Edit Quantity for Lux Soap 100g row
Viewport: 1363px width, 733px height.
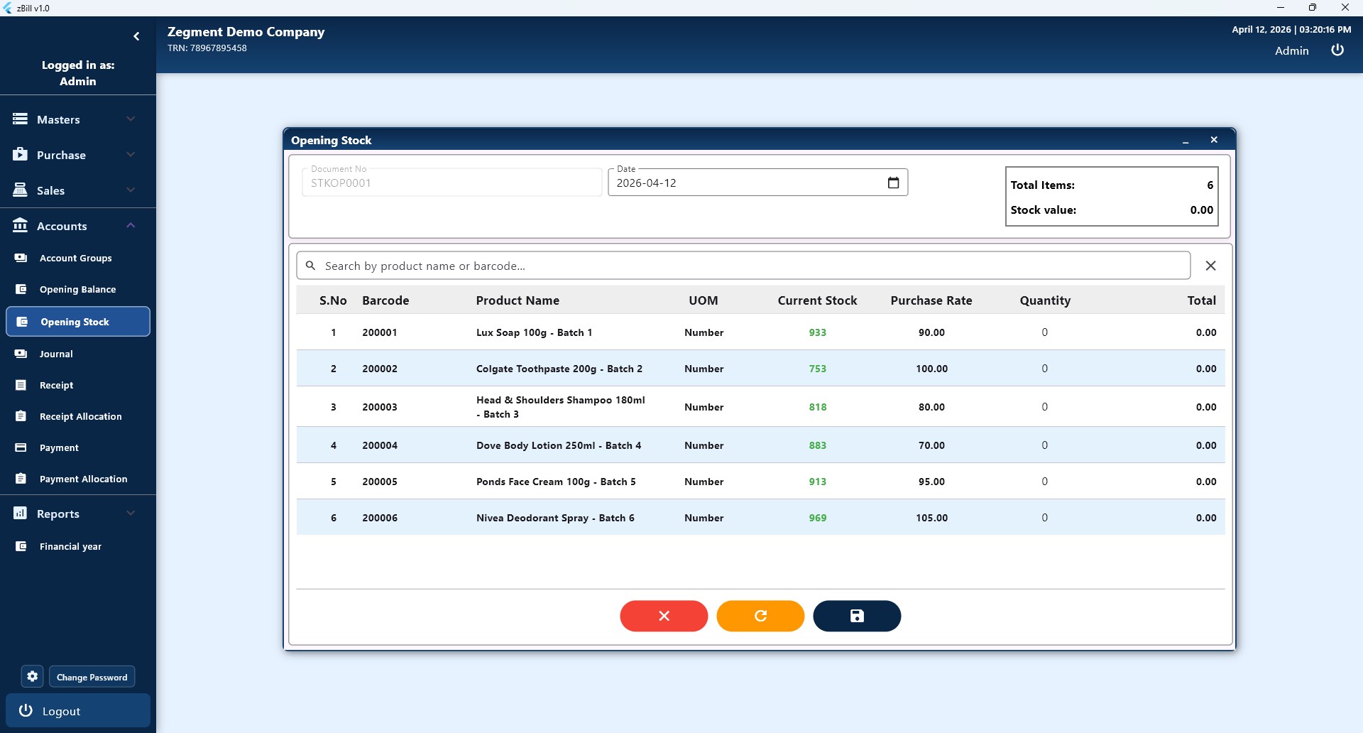(x=1044, y=332)
